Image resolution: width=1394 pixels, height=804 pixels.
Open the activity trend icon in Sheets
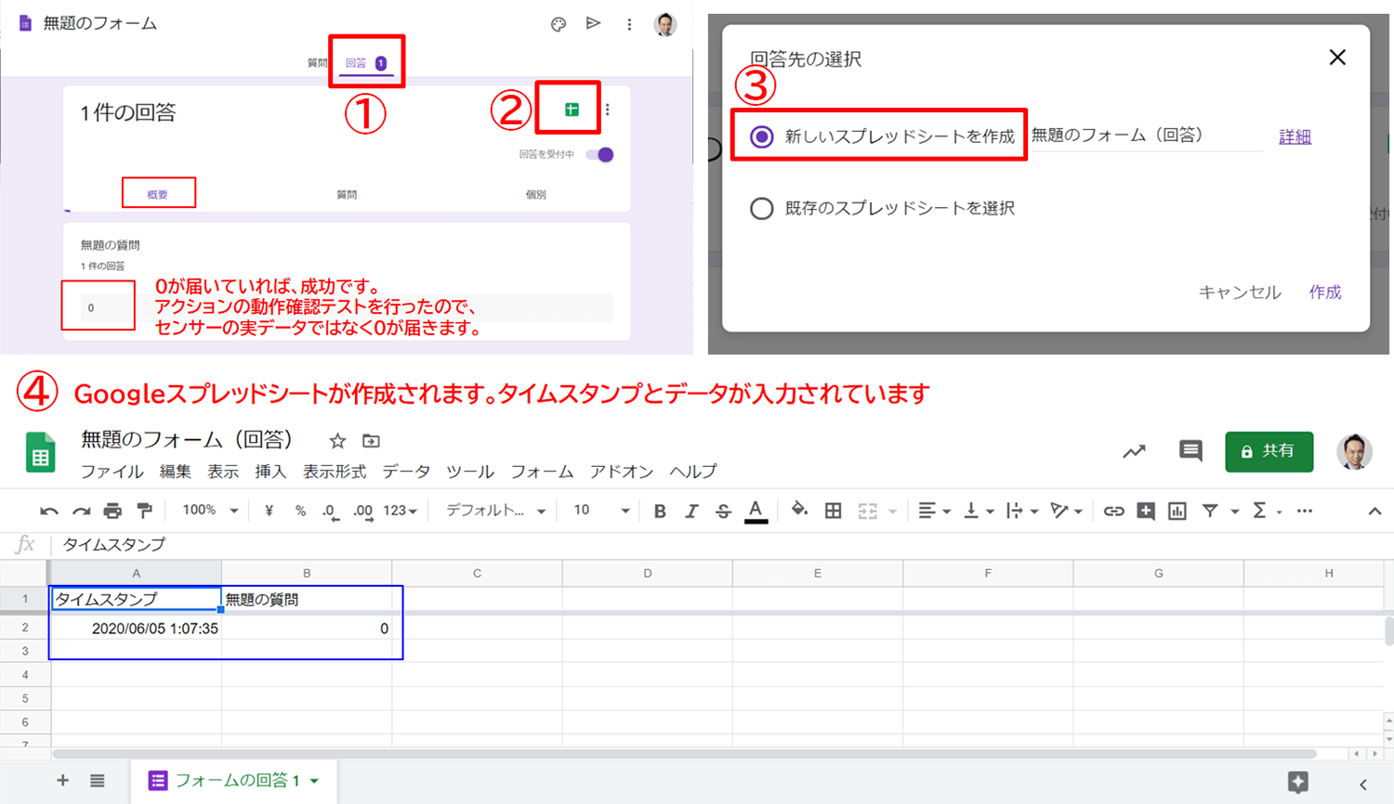click(x=1134, y=451)
